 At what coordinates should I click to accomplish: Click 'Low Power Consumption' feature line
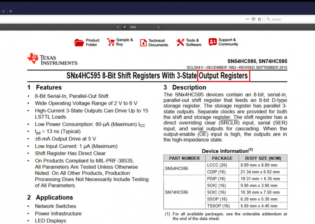tap(90, 124)
